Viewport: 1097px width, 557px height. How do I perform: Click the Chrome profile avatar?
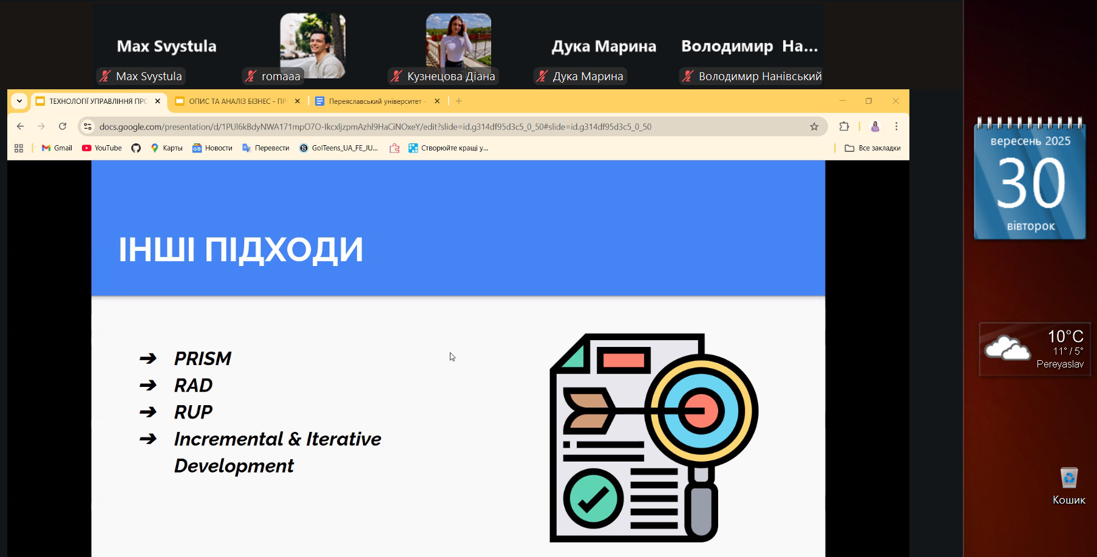[x=875, y=126]
